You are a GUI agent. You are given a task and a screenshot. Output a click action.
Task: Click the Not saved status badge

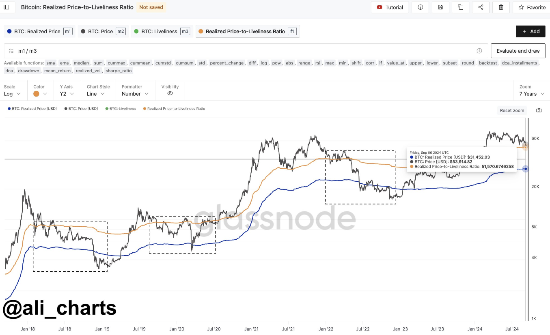(151, 7)
